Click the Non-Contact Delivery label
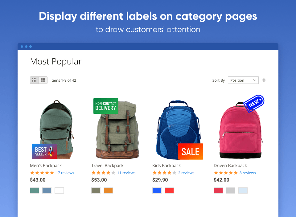This screenshot has height=217, width=296. point(105,106)
